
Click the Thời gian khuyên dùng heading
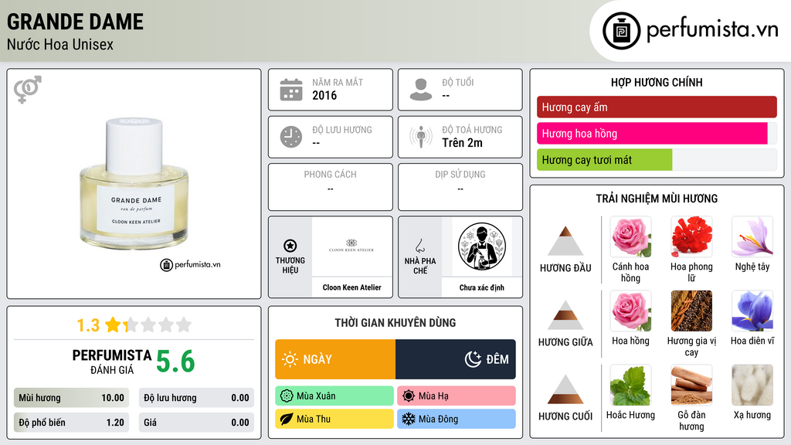(395, 322)
